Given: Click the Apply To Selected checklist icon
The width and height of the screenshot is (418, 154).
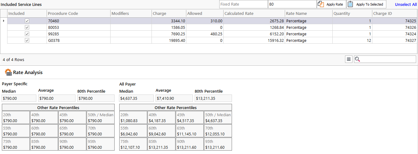Looking at the screenshot, I should (351, 4).
